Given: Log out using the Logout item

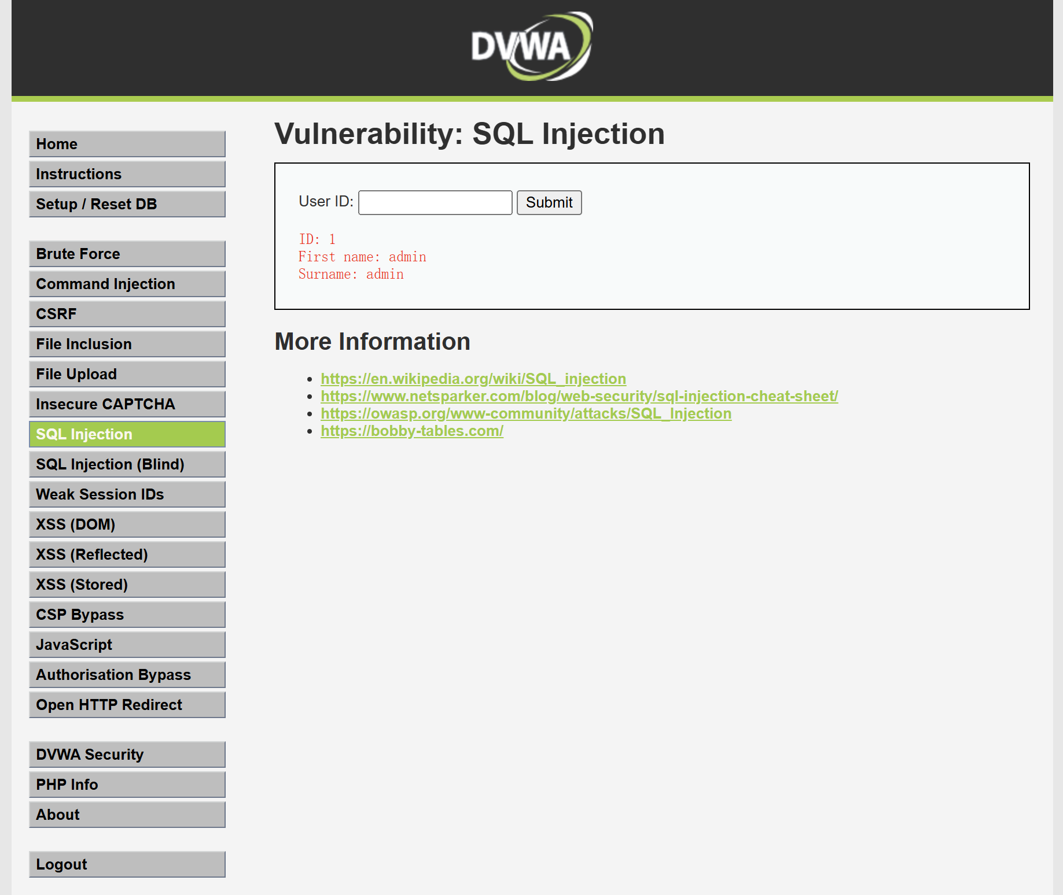Looking at the screenshot, I should click(127, 864).
